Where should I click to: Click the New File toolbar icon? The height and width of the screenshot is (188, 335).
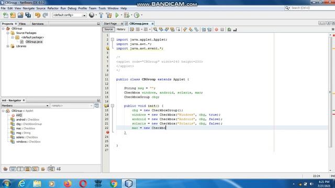click(x=6, y=15)
